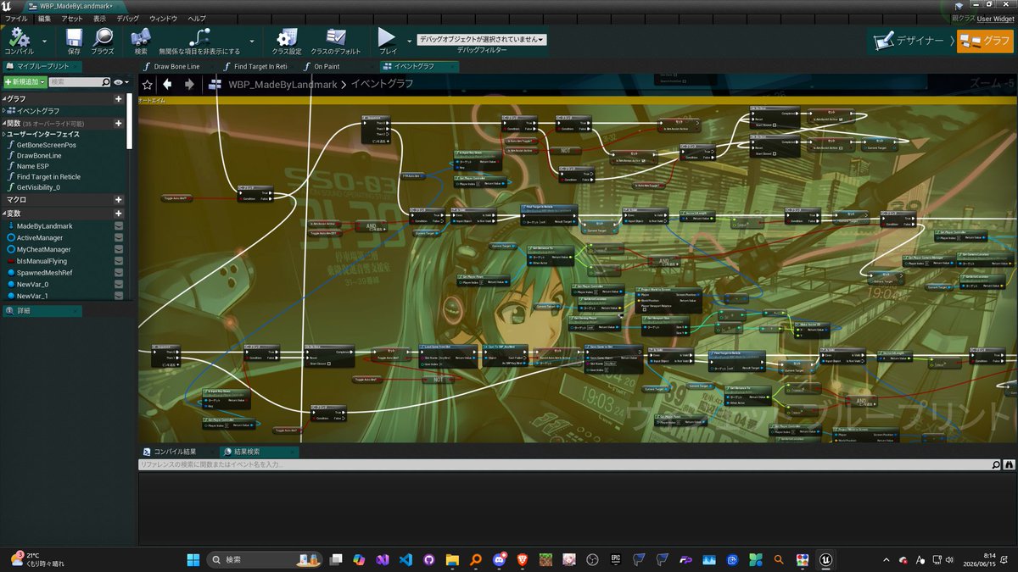
Task: Open ウィンドウ menu
Action: [164, 18]
